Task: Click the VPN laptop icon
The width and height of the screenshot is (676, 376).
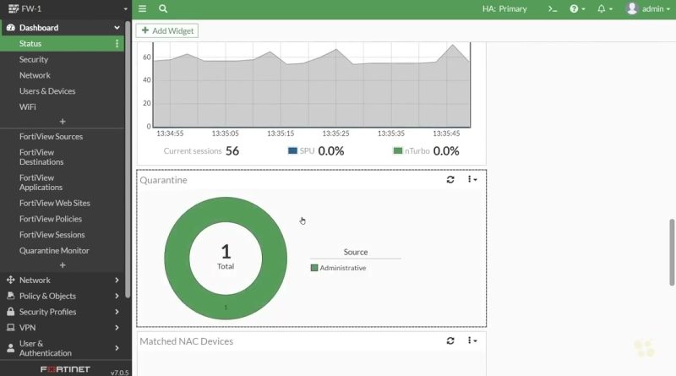Action: (x=11, y=328)
